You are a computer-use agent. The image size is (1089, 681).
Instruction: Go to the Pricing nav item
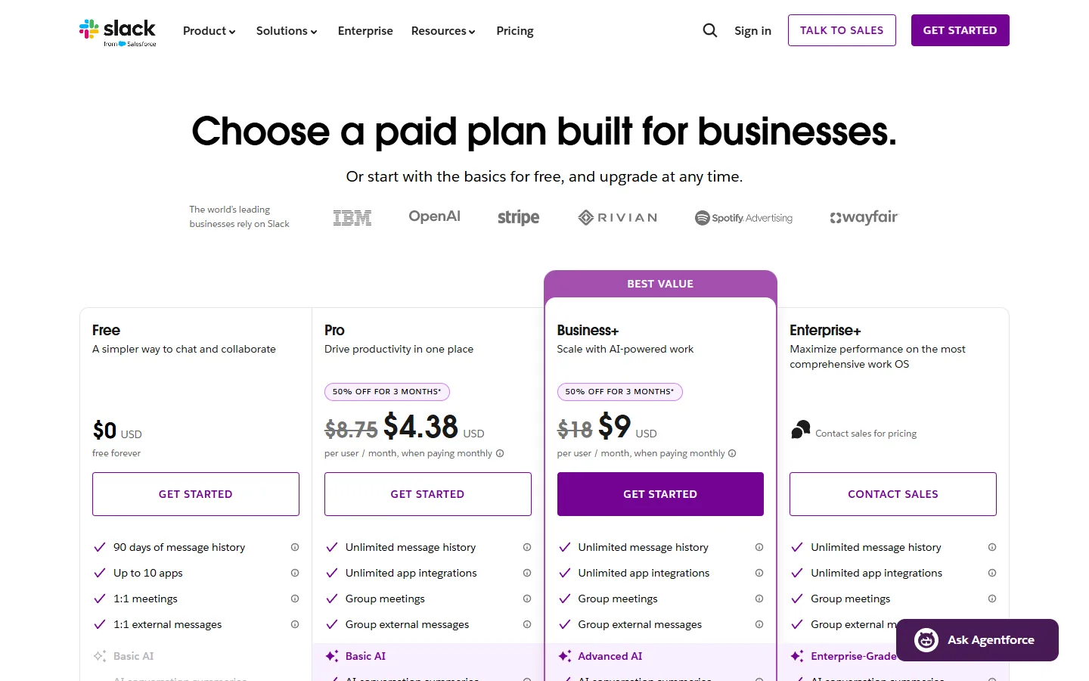point(515,31)
